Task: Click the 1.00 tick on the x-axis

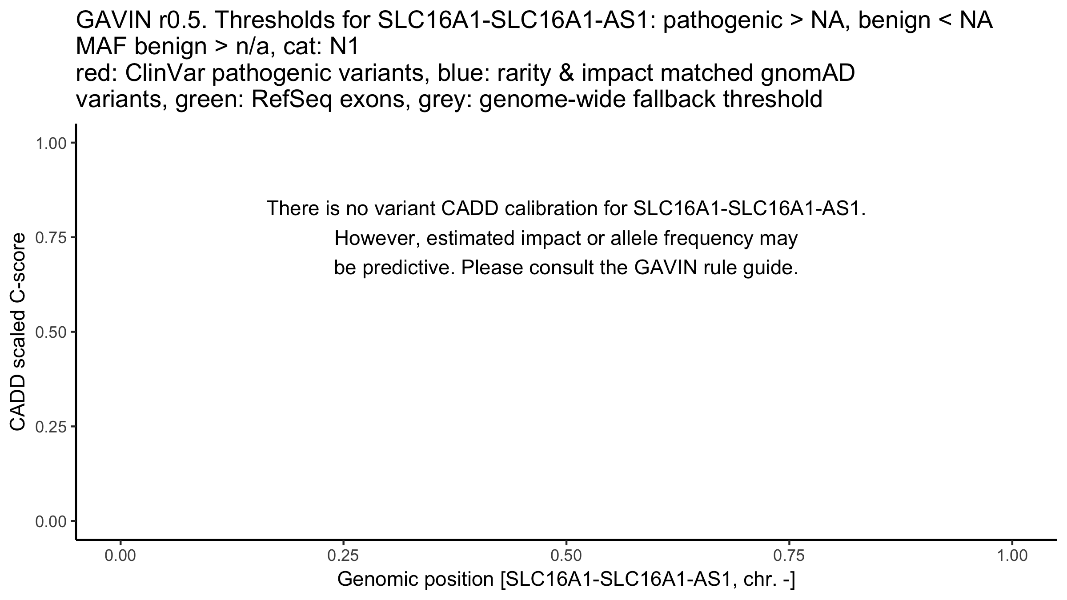Action: (x=1012, y=556)
